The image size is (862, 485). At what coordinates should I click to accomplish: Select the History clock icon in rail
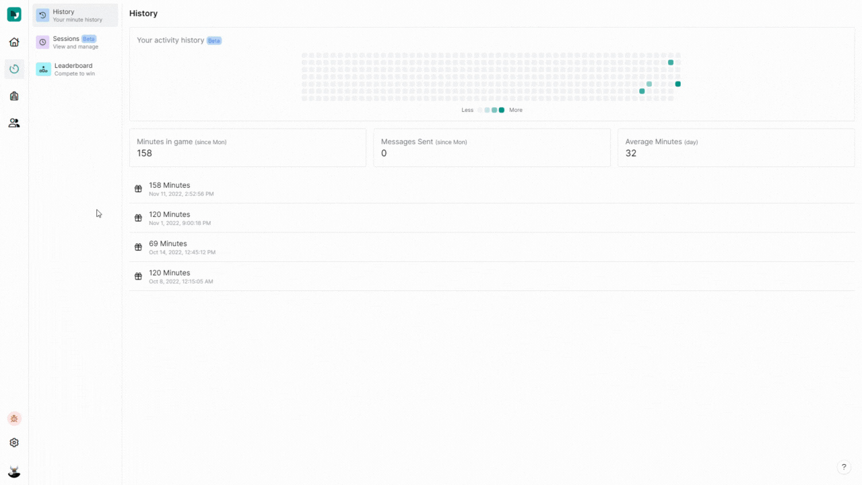(14, 69)
